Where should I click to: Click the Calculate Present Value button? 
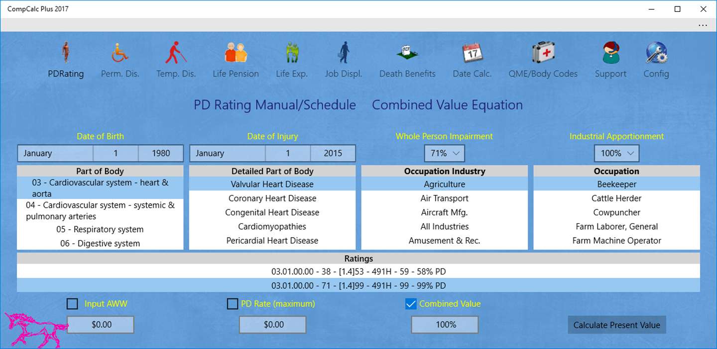coord(617,325)
